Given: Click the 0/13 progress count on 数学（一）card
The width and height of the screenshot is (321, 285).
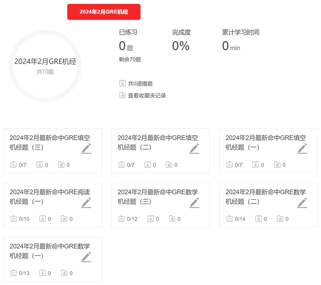Looking at the screenshot, I should pyautogui.click(x=24, y=273).
